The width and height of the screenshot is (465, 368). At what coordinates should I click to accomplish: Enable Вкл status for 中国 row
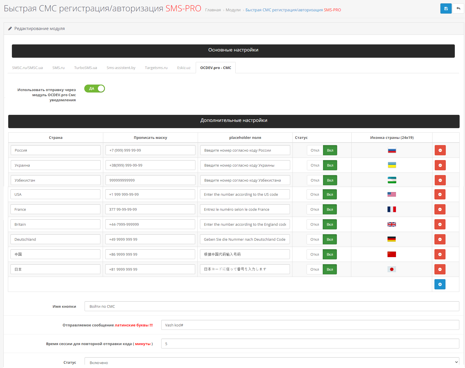(x=330, y=254)
